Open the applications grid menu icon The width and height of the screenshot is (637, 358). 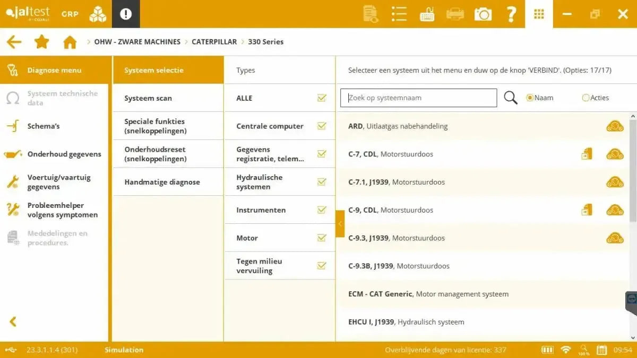539,14
